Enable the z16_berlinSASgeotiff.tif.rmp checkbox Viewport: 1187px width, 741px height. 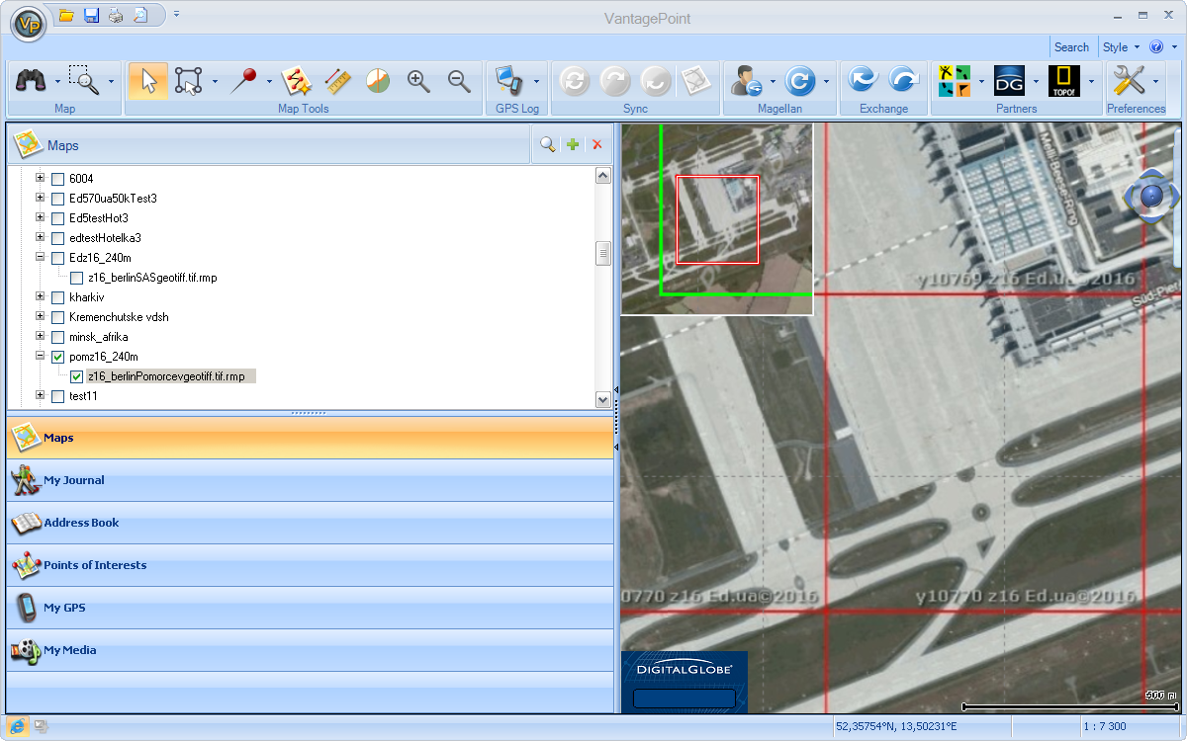(77, 278)
